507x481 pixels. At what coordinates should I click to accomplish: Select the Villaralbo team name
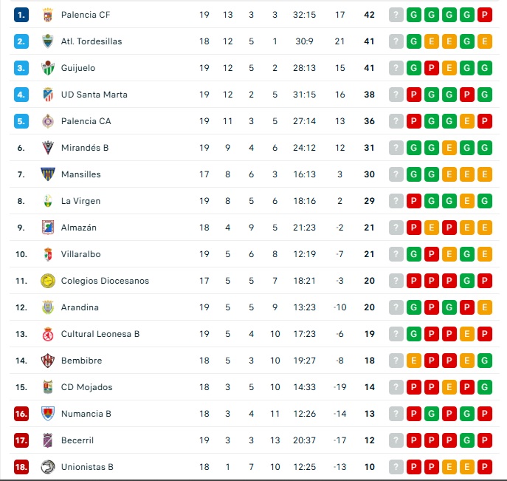(x=80, y=254)
